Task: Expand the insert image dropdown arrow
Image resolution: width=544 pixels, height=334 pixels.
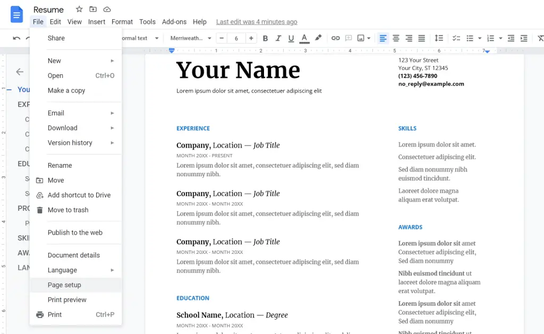Action: 369,38
